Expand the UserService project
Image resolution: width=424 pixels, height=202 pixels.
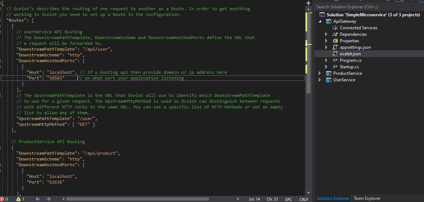320,80
